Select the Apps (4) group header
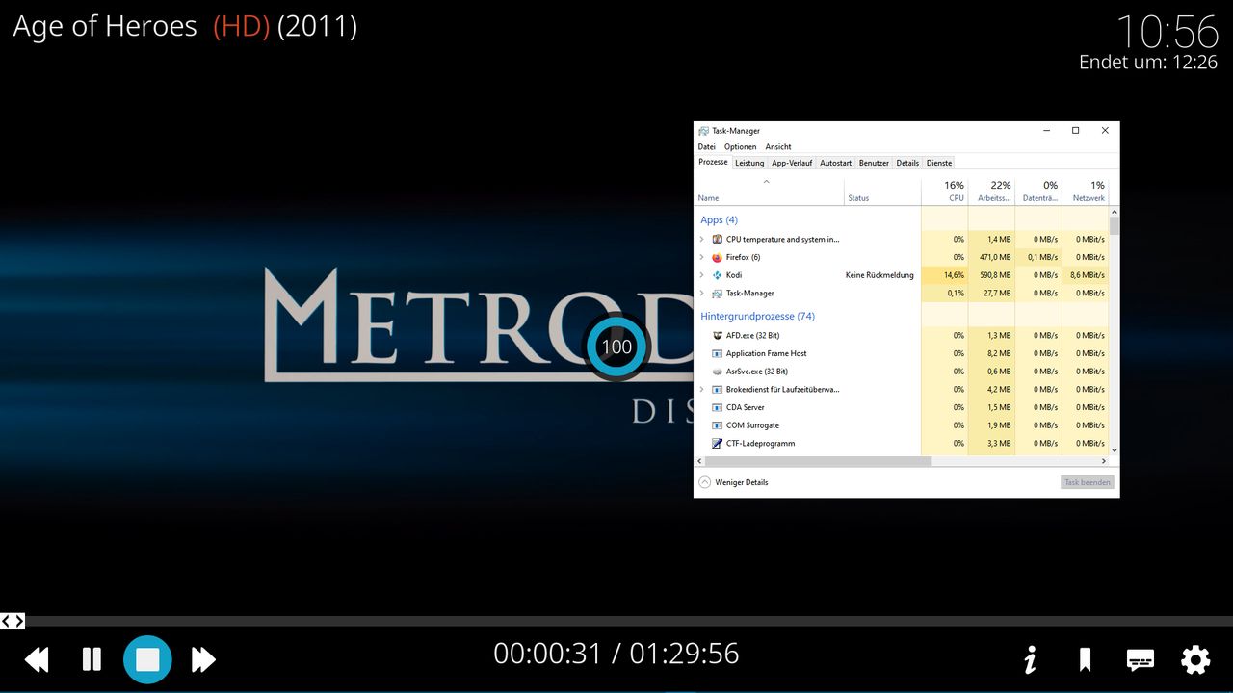 tap(720, 220)
